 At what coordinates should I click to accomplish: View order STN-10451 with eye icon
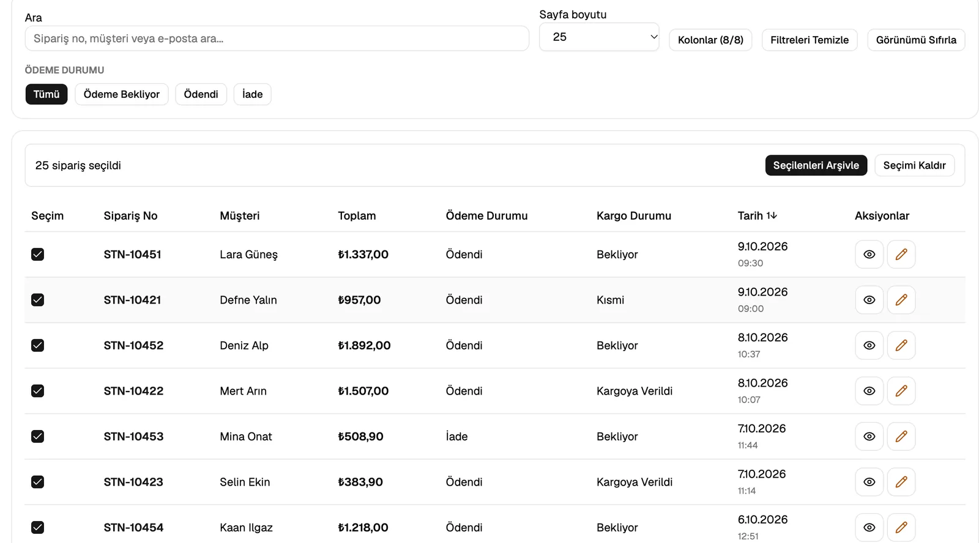869,254
